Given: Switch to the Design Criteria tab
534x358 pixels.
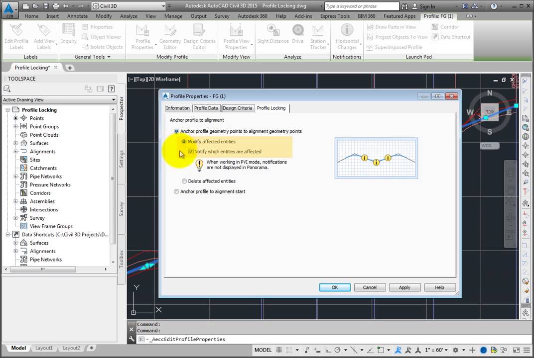Looking at the screenshot, I should (238, 108).
